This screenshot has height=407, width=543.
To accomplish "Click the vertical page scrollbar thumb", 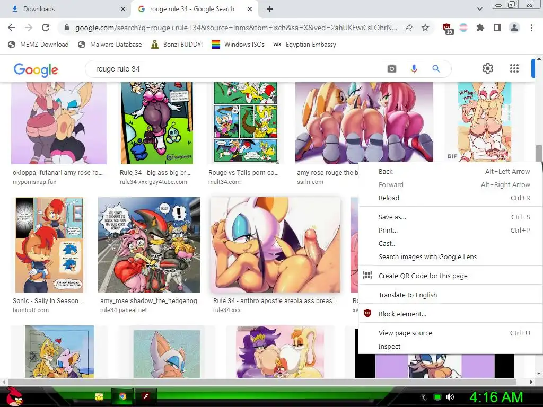I will (x=539, y=154).
